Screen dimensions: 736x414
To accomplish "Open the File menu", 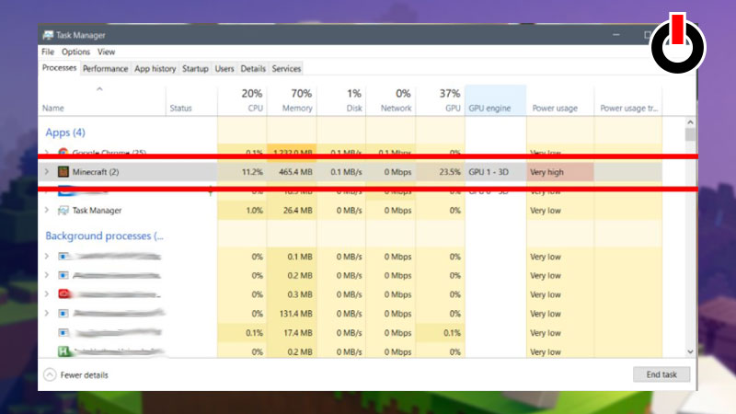I will click(x=48, y=52).
